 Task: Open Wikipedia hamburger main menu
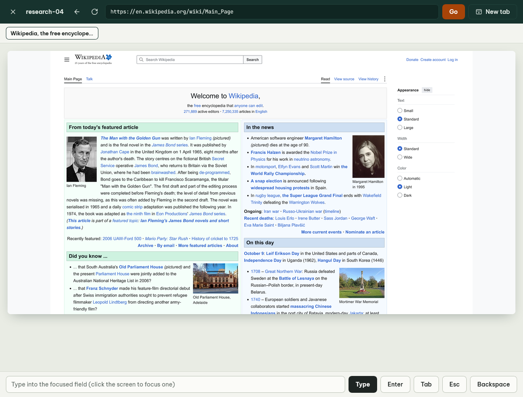(x=66, y=60)
